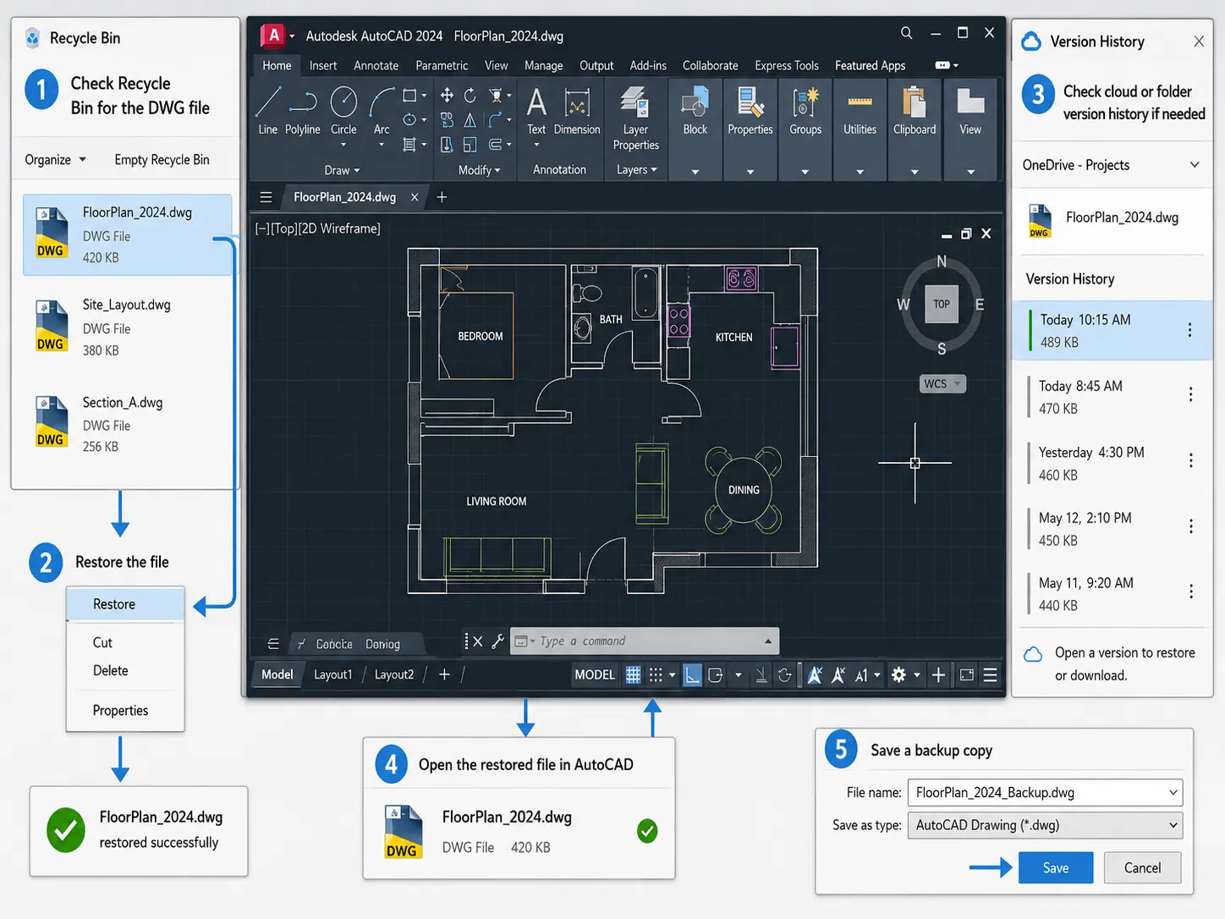Click the AutoCAD application menu logo
This screenshot has height=919, width=1225.
273,36
